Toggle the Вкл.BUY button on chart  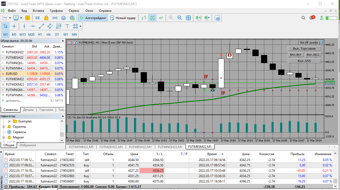click(296, 54)
